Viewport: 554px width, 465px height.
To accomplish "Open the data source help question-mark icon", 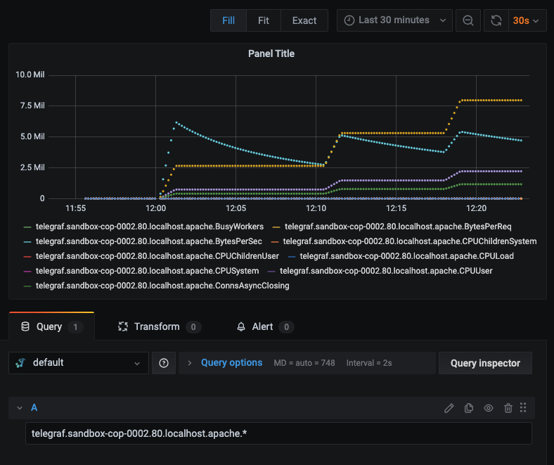I will 164,363.
